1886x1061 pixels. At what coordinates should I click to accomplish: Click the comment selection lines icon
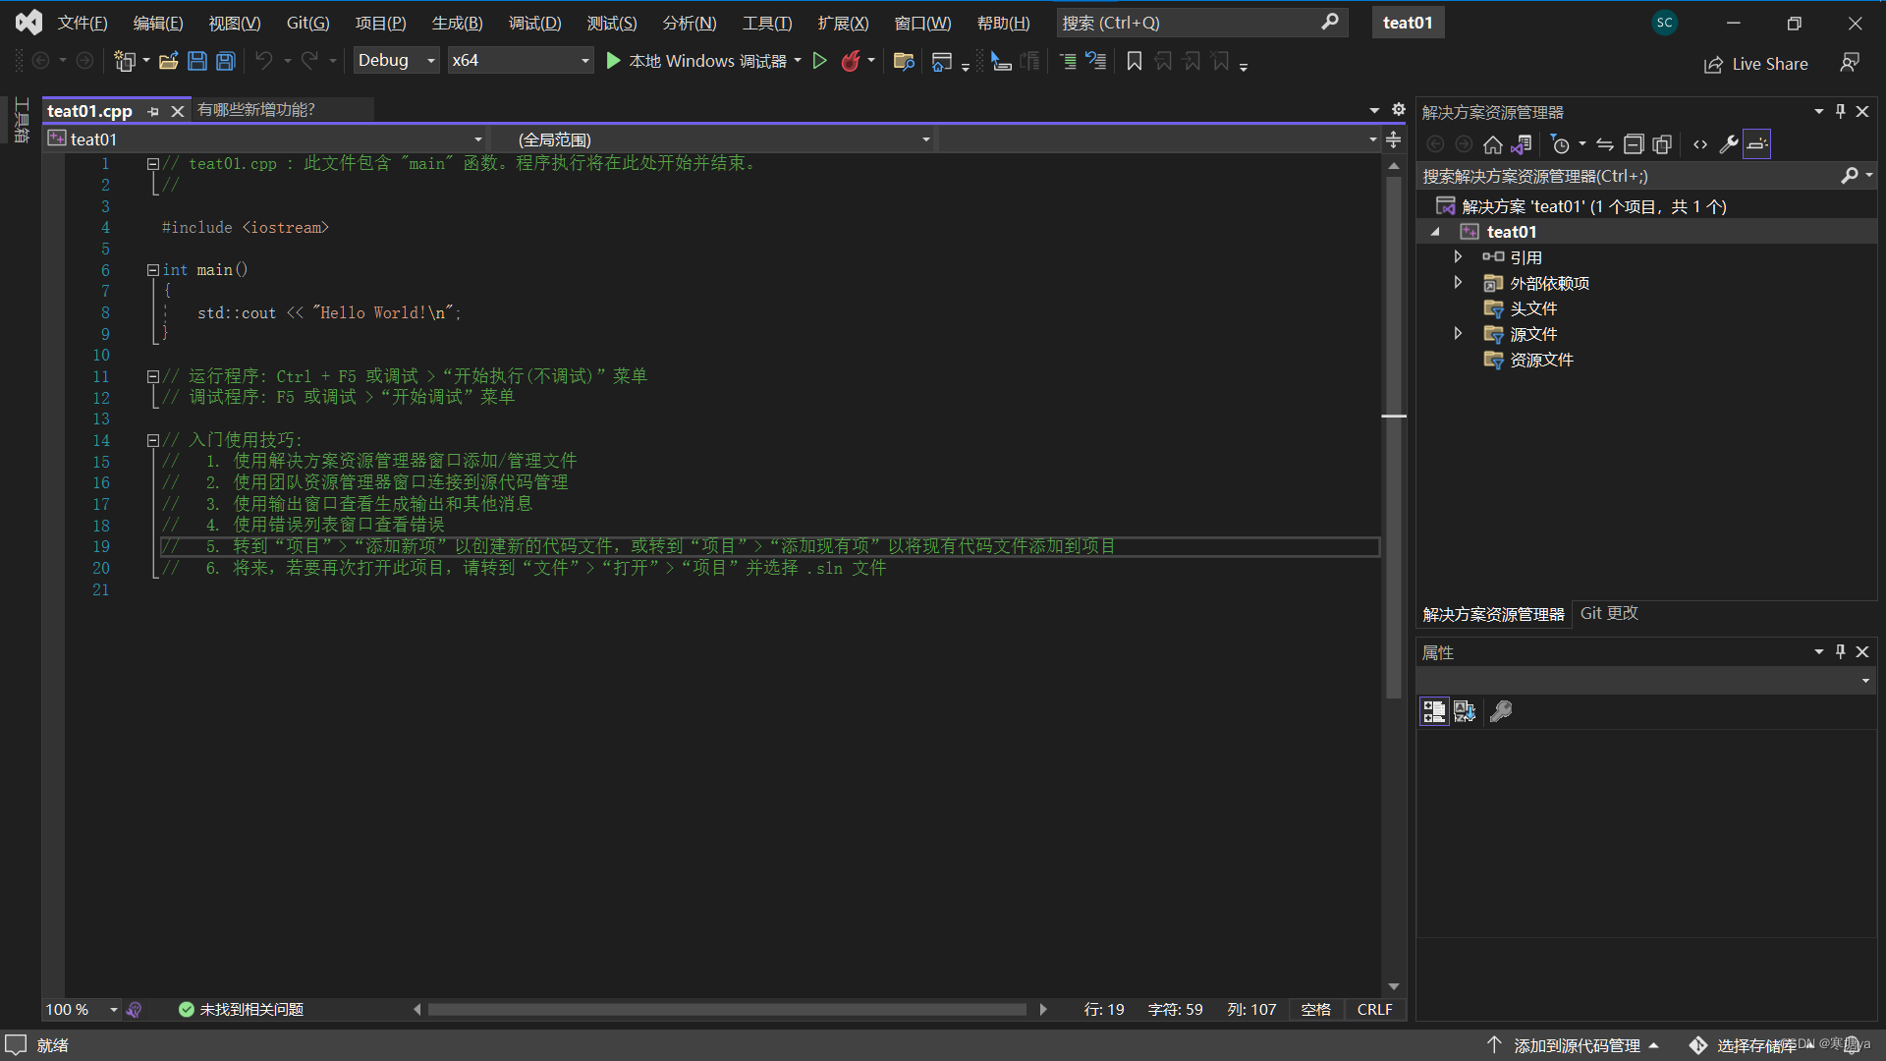pyautogui.click(x=1068, y=62)
